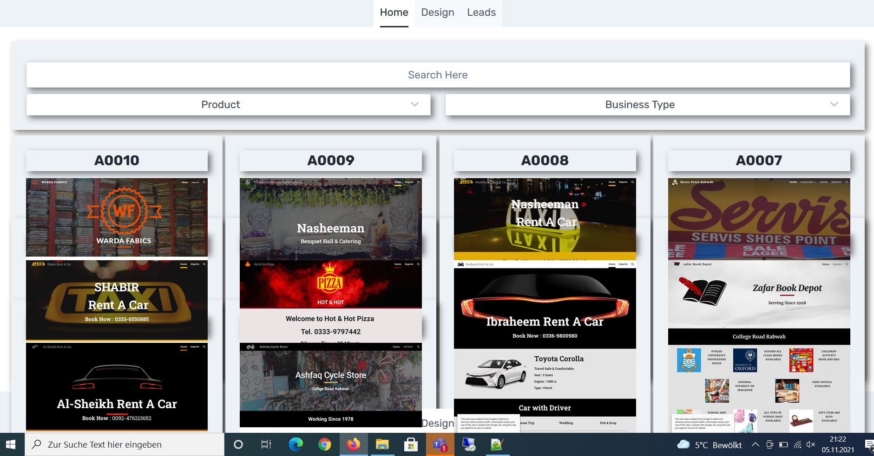Click the Toyota Corolla car image

click(x=496, y=373)
